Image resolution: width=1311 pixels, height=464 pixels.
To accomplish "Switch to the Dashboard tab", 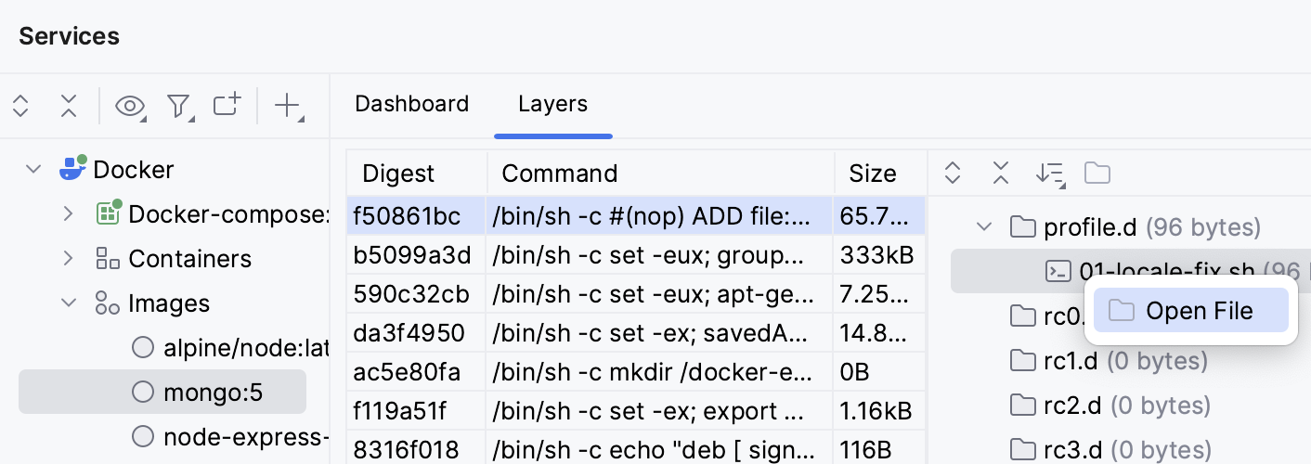I will click(411, 104).
